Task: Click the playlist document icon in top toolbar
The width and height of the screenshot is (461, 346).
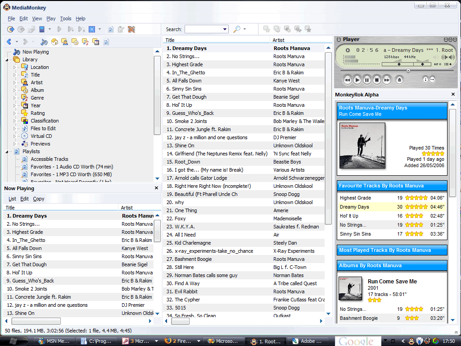Action: point(111,29)
